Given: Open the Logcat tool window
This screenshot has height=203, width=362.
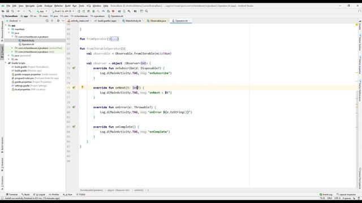Looking at the screenshot, I should [x=40, y=195].
